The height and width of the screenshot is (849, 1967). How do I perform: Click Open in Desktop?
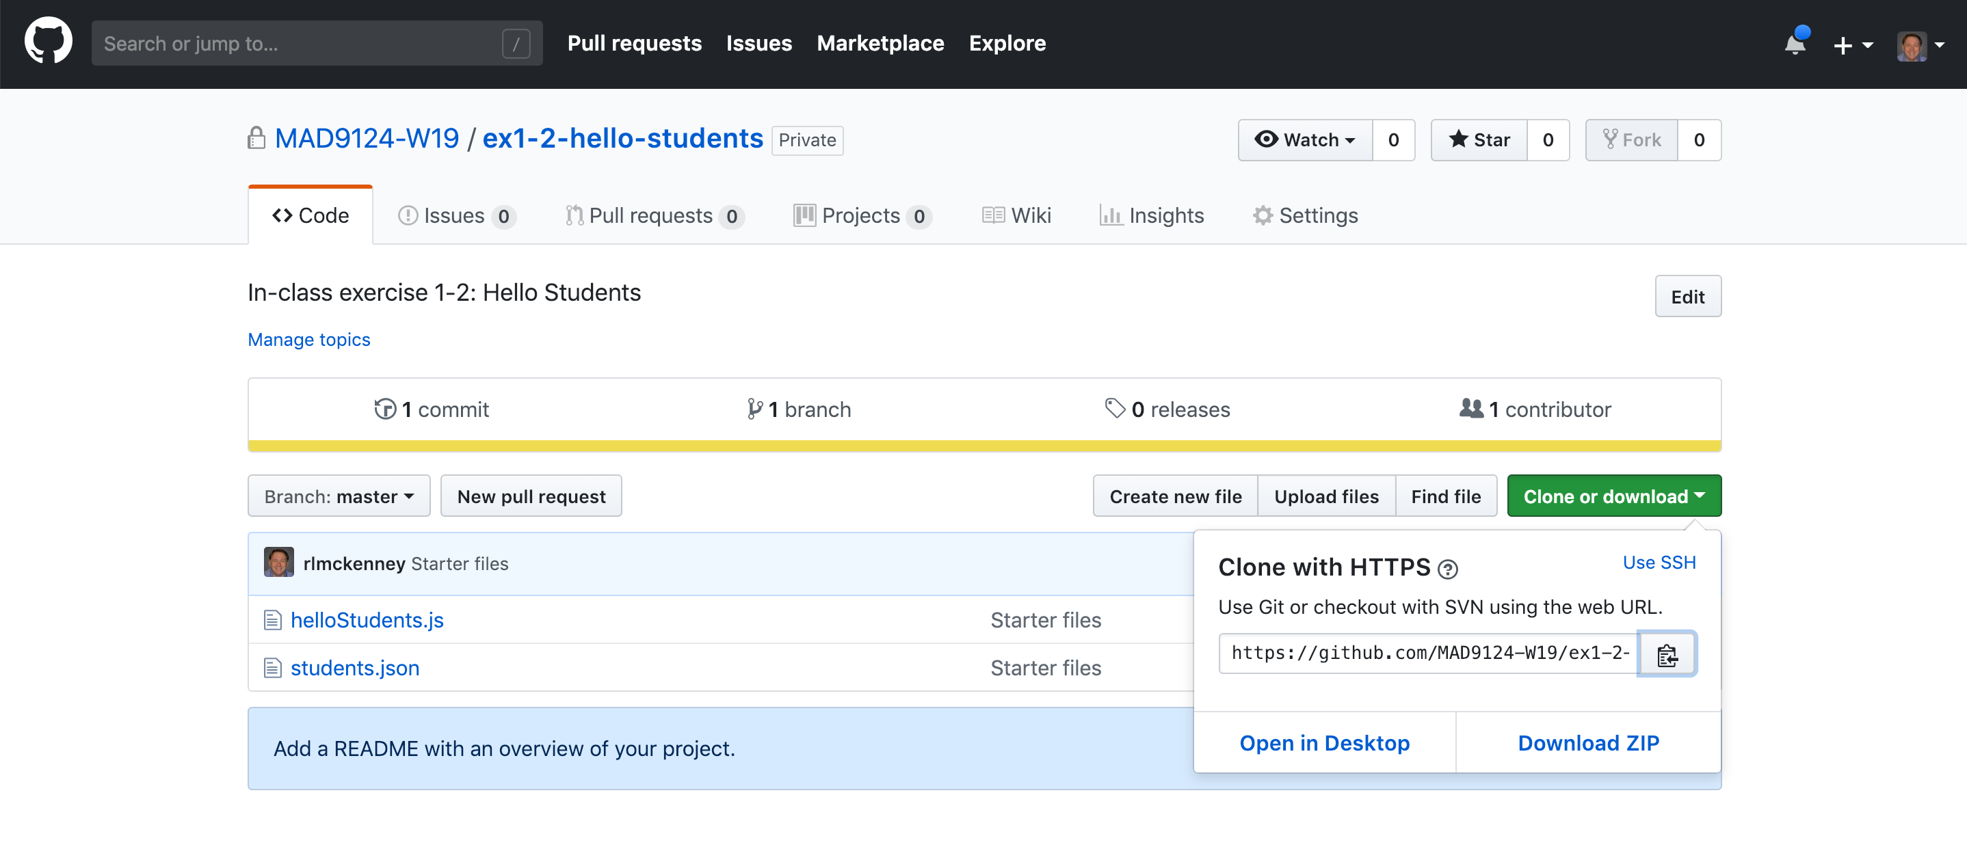click(x=1325, y=742)
